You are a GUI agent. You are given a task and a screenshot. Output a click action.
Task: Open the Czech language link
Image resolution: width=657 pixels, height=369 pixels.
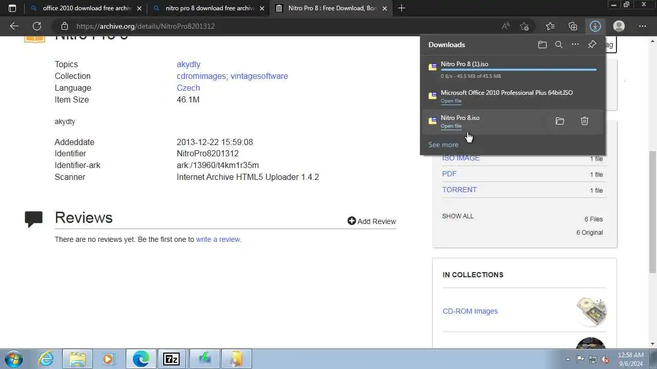pos(188,88)
